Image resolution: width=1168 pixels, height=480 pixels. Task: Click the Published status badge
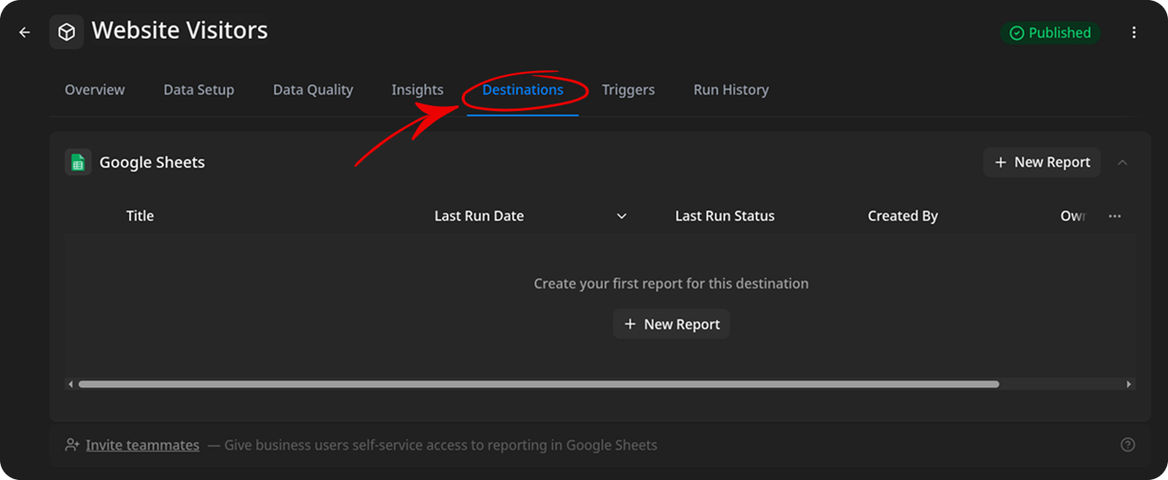(1051, 32)
